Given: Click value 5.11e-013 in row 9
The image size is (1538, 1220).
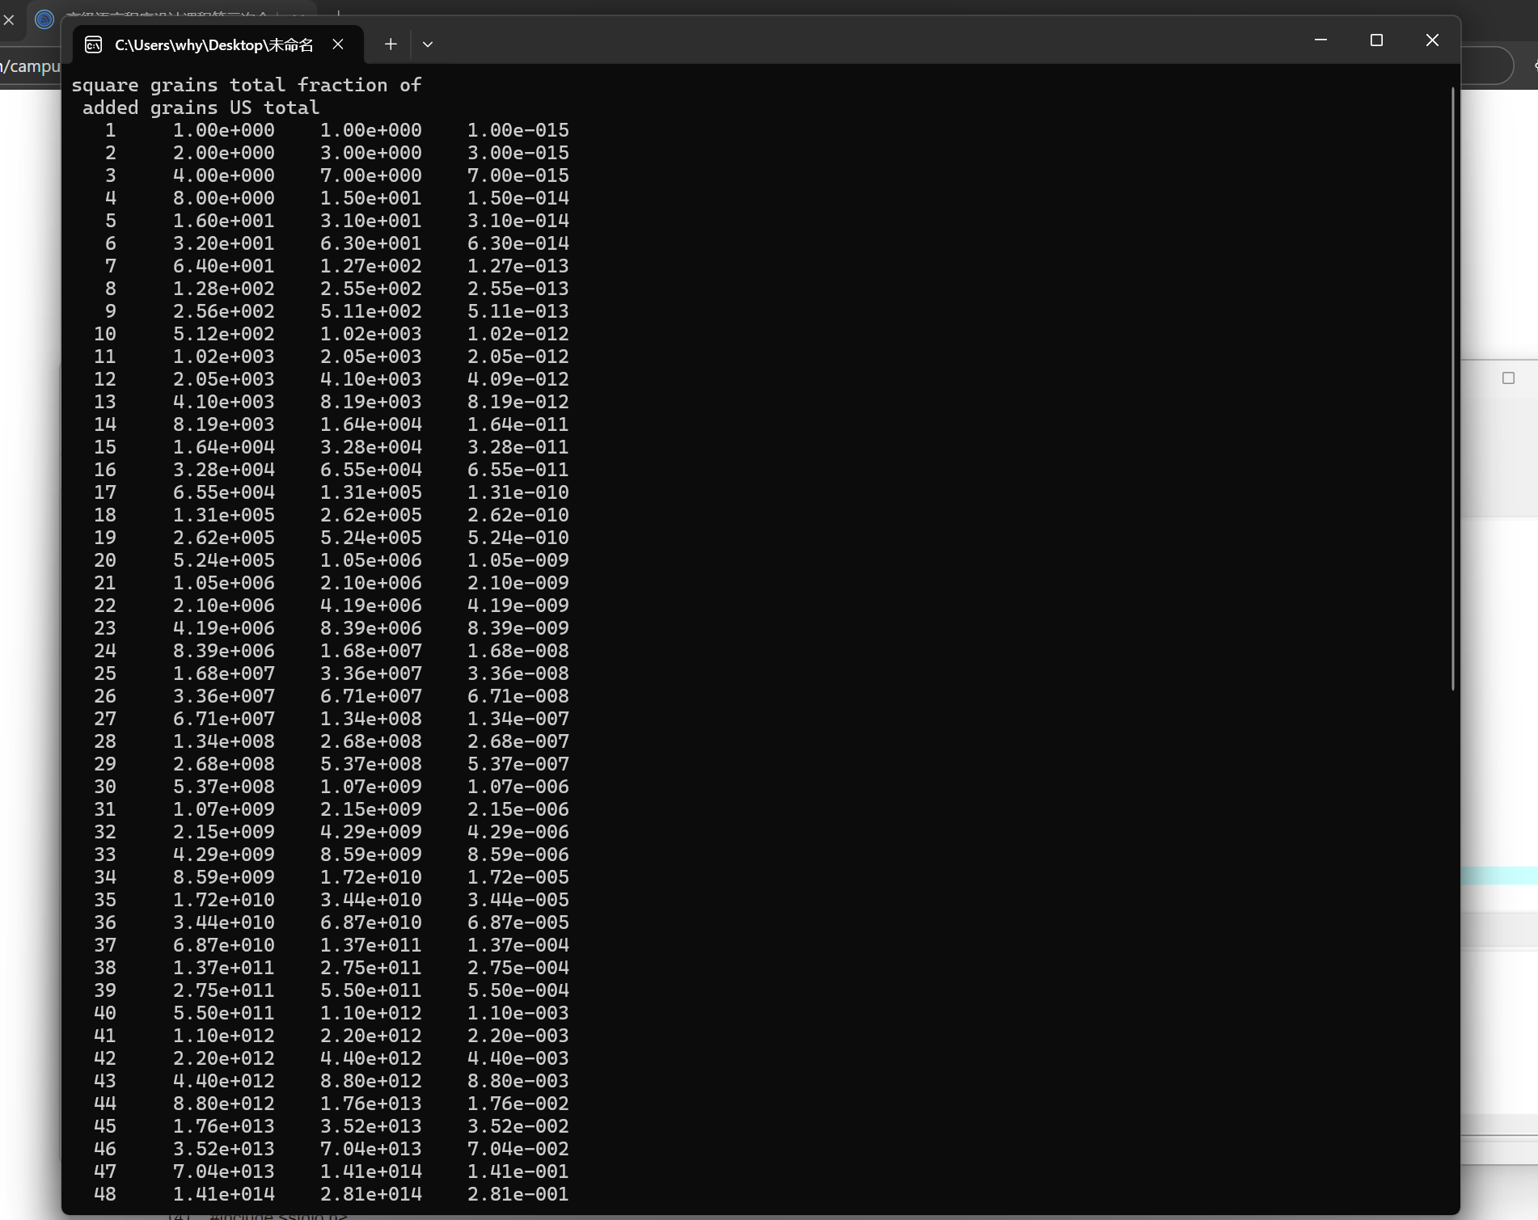Looking at the screenshot, I should pyautogui.click(x=518, y=311).
